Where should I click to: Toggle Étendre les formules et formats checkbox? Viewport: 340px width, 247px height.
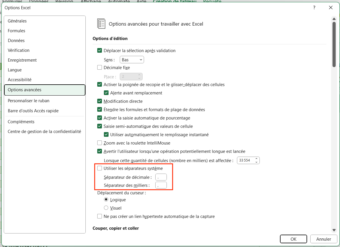coord(100,109)
